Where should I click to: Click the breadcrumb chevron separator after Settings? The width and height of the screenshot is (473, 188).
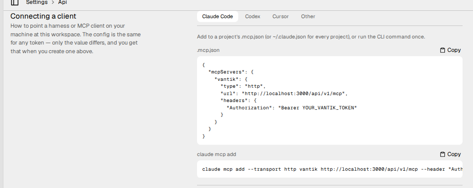pos(53,3)
